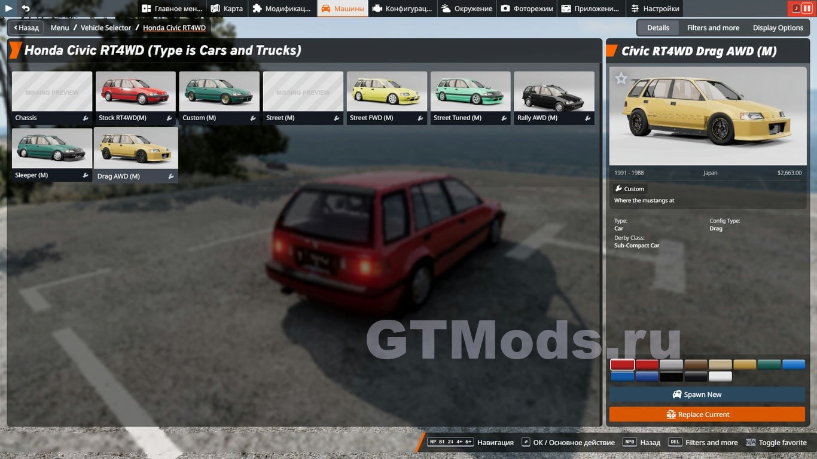Expand Filters and more in the top right

click(713, 27)
